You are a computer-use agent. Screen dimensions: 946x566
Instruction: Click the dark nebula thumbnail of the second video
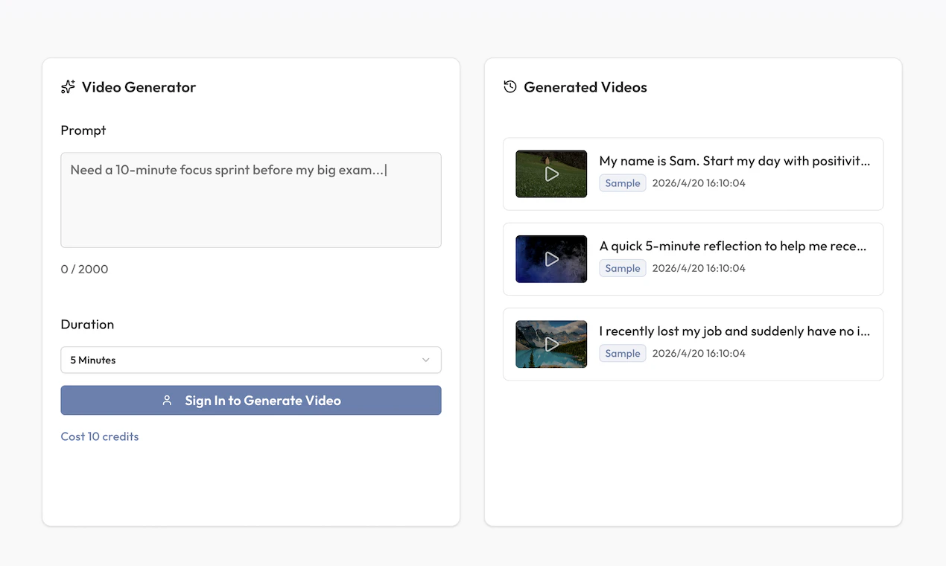coord(551,258)
